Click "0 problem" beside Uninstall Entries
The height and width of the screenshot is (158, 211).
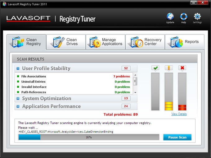coord(122,81)
